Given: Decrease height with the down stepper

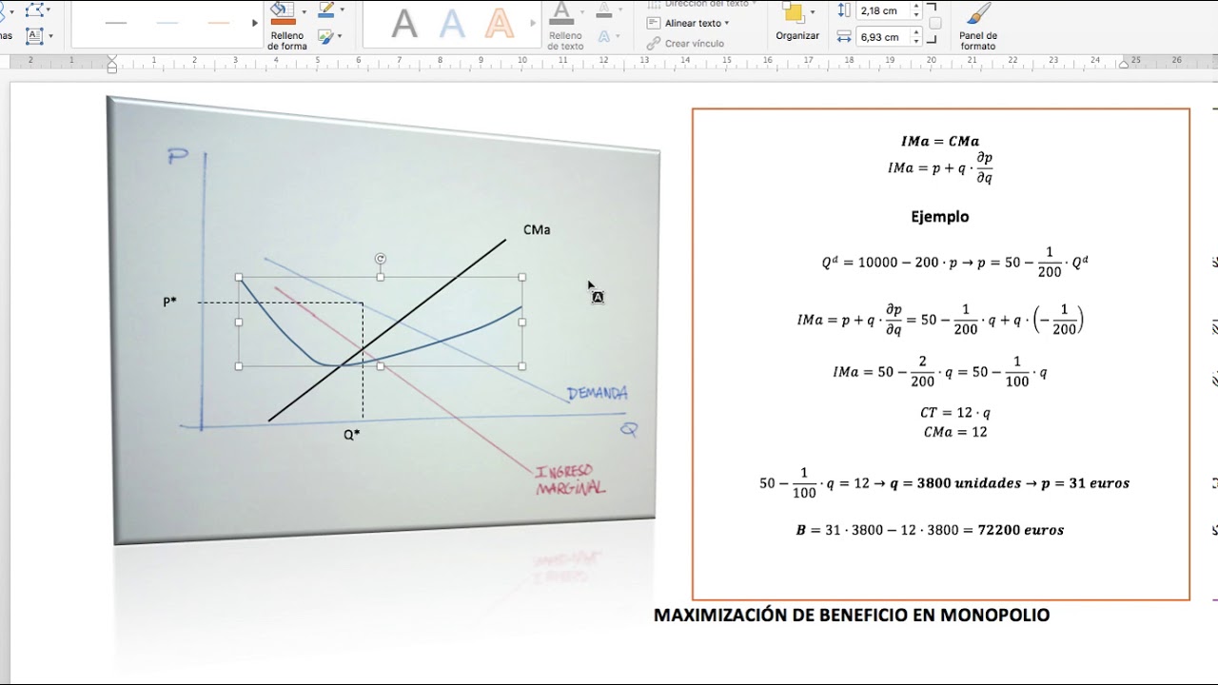Looking at the screenshot, I should pos(916,15).
